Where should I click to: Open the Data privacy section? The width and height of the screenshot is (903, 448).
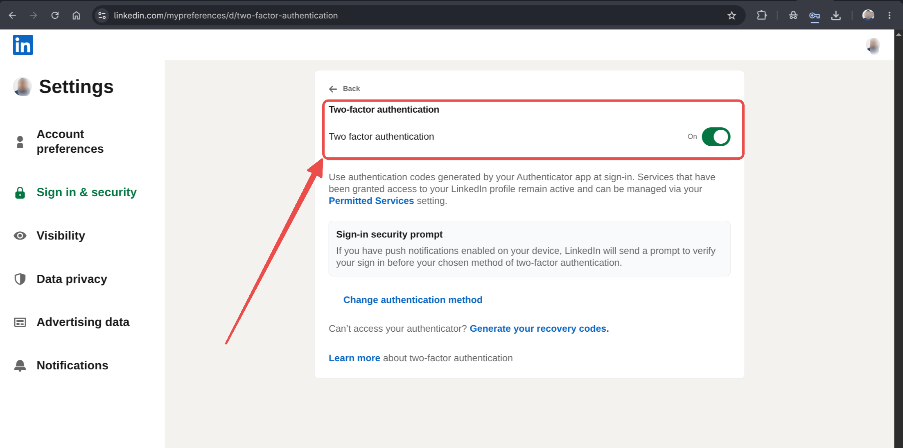coord(72,279)
